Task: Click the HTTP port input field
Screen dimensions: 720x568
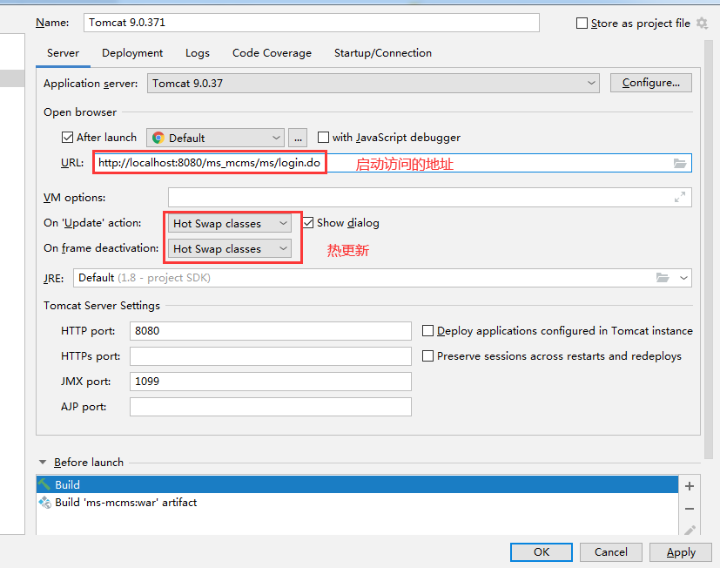Action: pyautogui.click(x=270, y=331)
